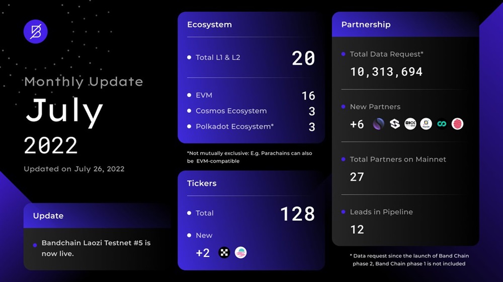Click the Total Data Request number 10,313,694
The width and height of the screenshot is (503, 282).
coord(386,72)
